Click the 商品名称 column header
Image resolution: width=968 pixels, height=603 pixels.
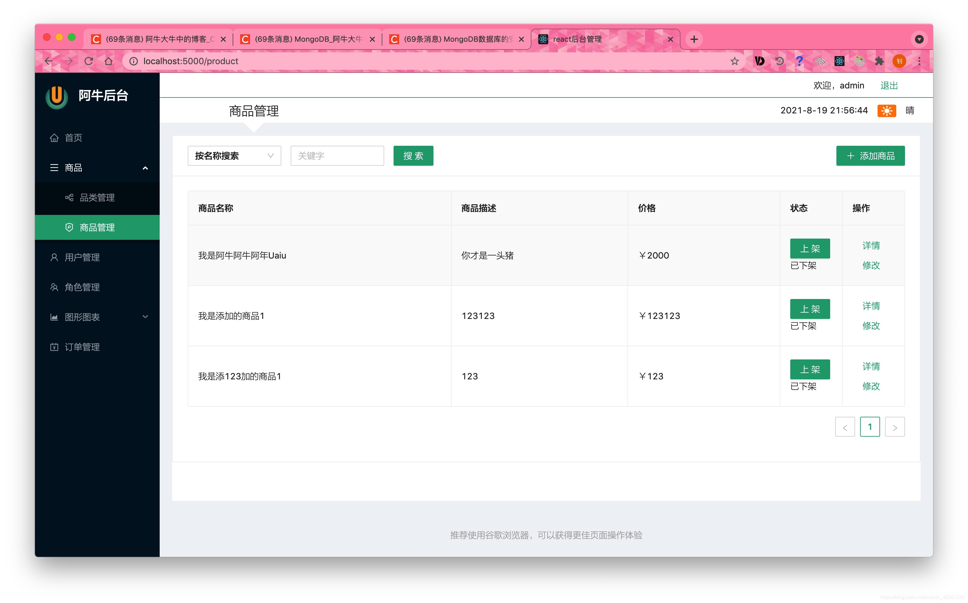tap(319, 208)
